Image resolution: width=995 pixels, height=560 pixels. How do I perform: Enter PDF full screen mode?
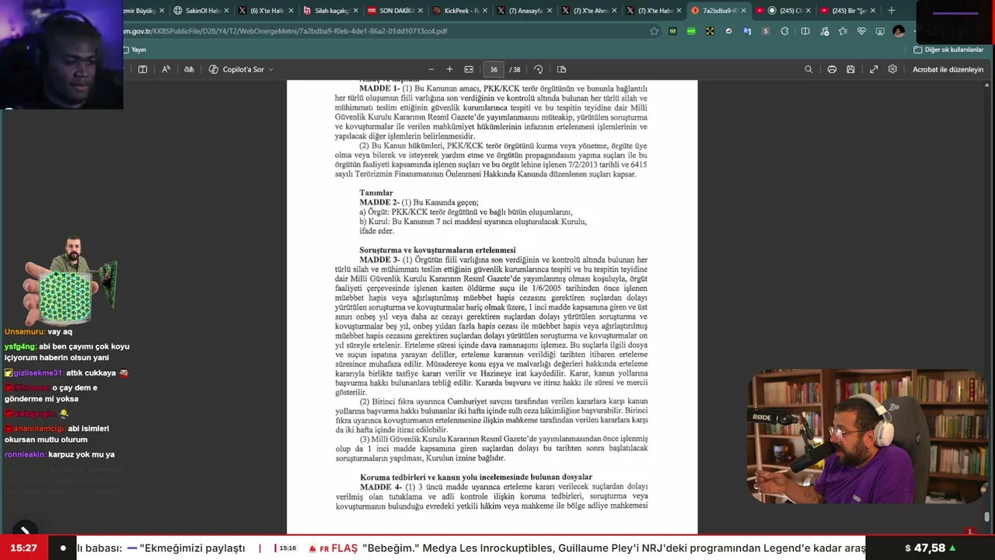tap(874, 69)
